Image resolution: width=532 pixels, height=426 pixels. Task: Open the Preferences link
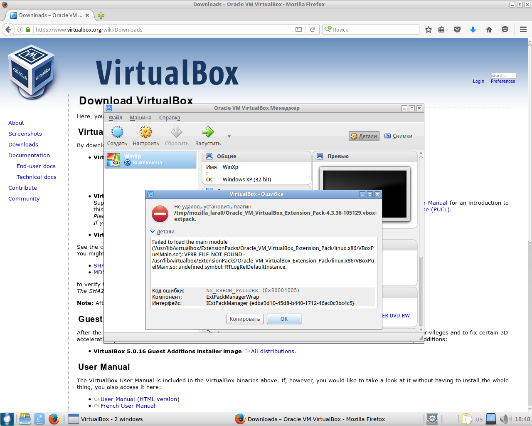(503, 82)
